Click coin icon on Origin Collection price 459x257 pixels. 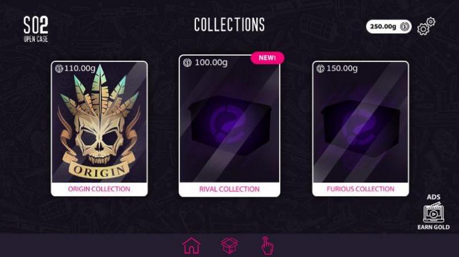click(59, 68)
